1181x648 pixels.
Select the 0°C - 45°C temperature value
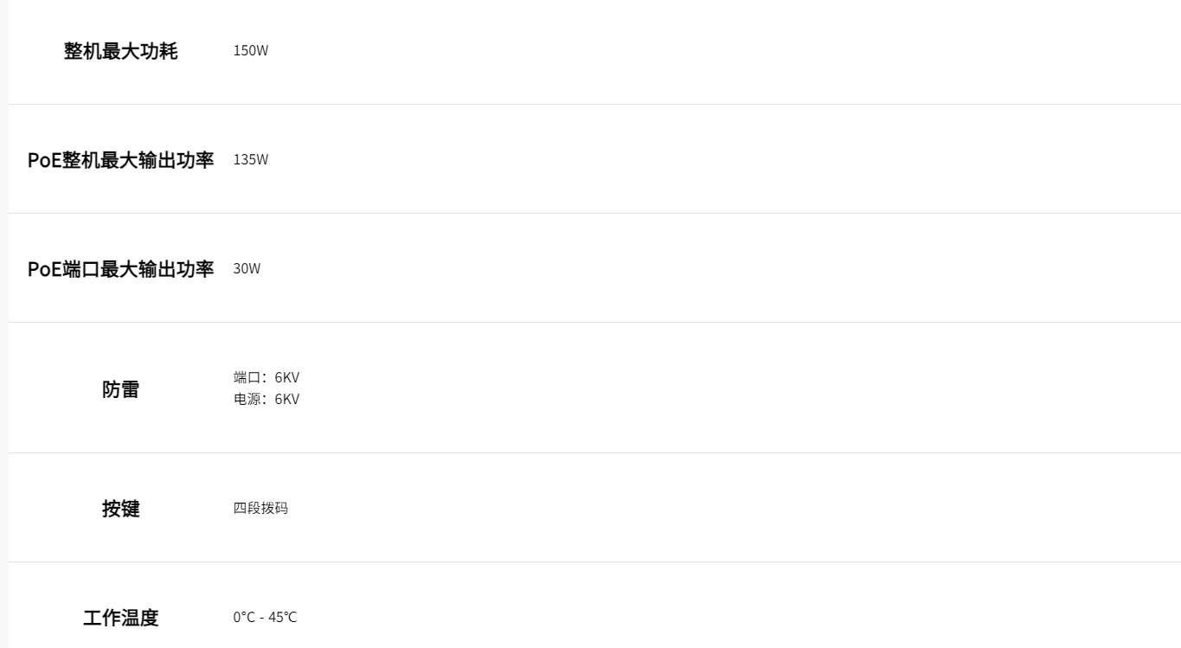[265, 617]
